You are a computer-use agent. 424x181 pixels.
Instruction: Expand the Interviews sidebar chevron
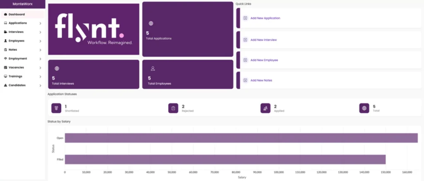click(40, 32)
